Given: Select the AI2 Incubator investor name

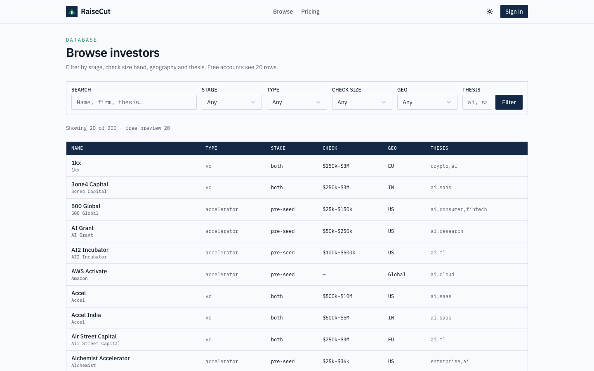Looking at the screenshot, I should pyautogui.click(x=90, y=250).
